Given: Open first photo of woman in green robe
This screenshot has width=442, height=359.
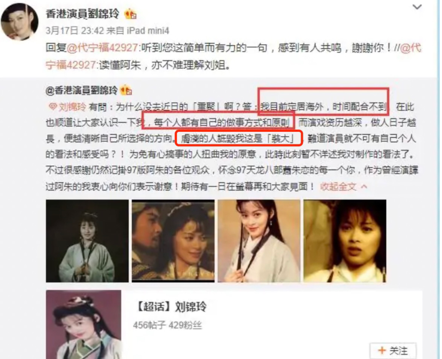Looking at the screenshot, I should click(87, 241).
